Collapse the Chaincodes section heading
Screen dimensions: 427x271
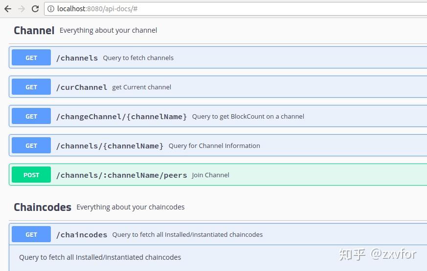pos(43,207)
